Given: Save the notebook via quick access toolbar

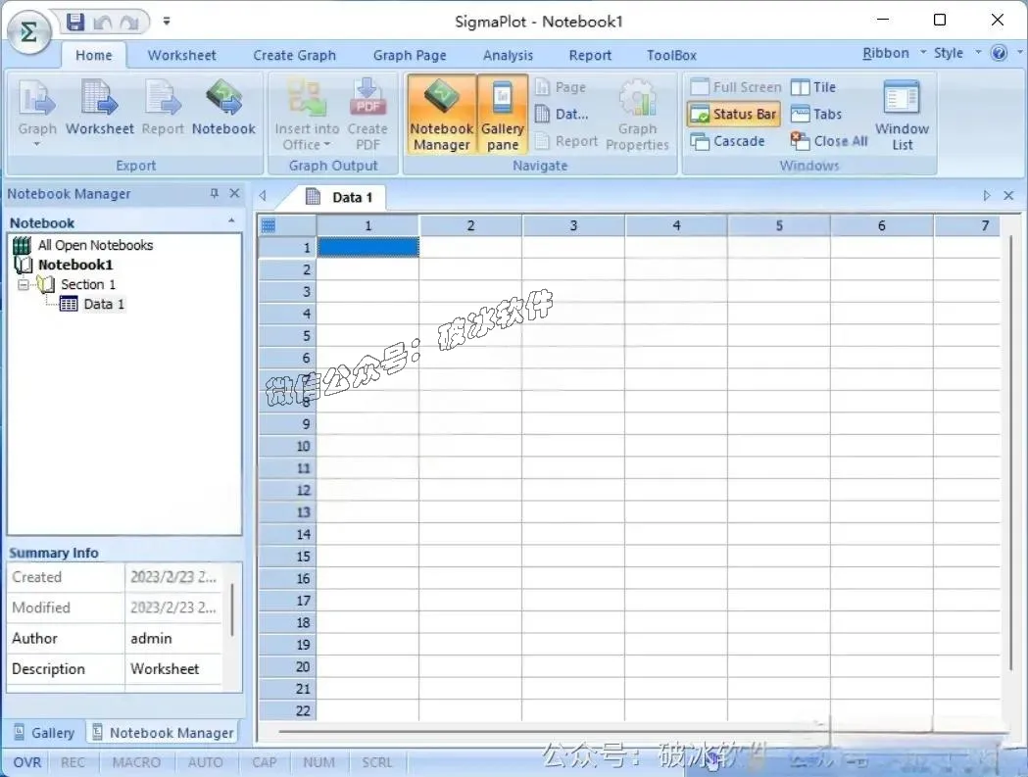Looking at the screenshot, I should point(75,23).
